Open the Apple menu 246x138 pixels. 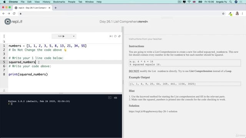pos(4,2)
